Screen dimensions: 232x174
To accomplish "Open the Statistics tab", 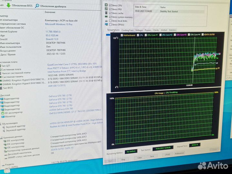I will coord(172,30).
